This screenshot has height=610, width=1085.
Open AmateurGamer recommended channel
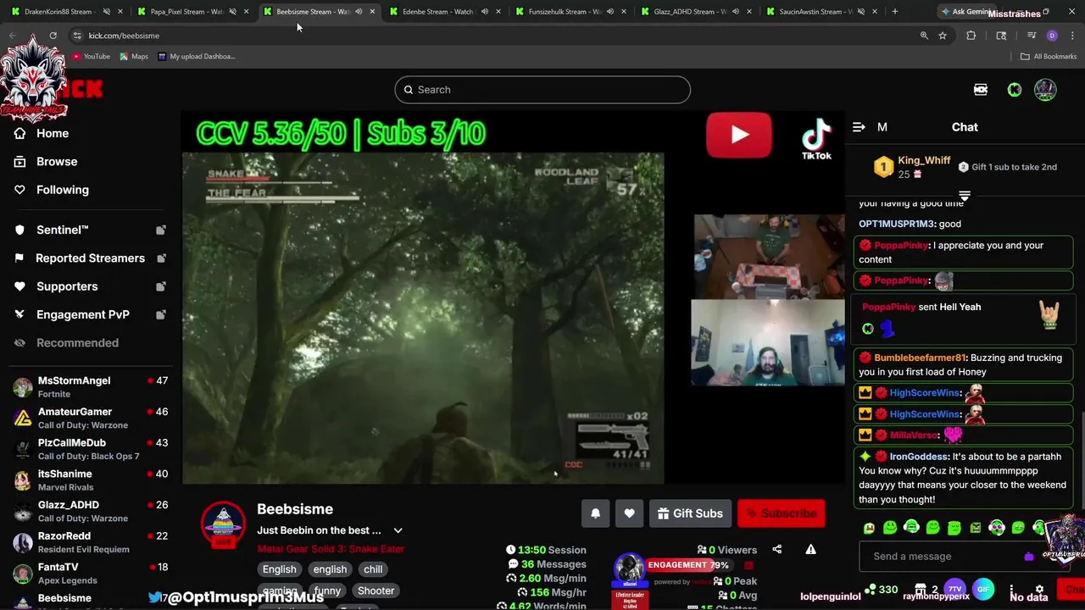(90, 419)
